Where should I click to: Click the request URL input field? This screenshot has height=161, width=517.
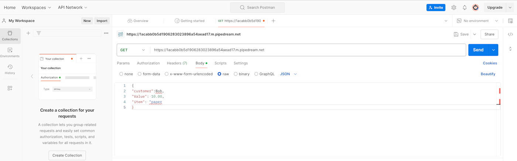(x=308, y=50)
